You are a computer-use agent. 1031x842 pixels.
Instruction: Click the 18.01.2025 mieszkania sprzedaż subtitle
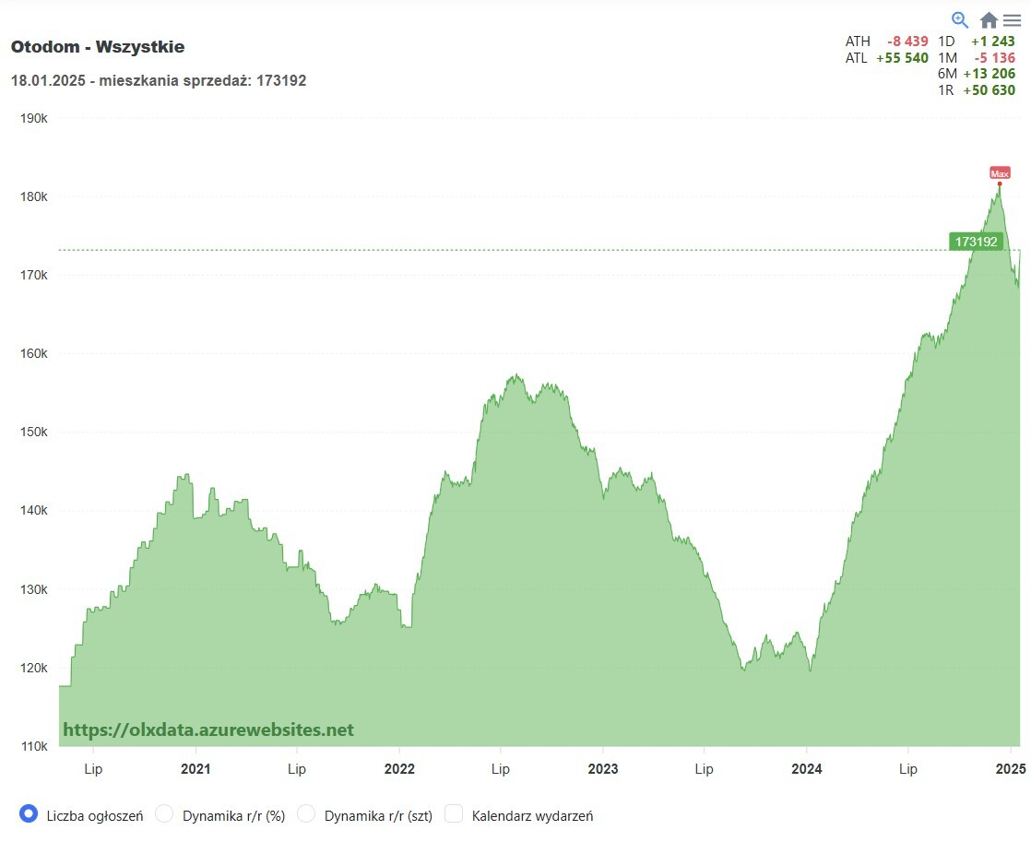click(x=159, y=81)
